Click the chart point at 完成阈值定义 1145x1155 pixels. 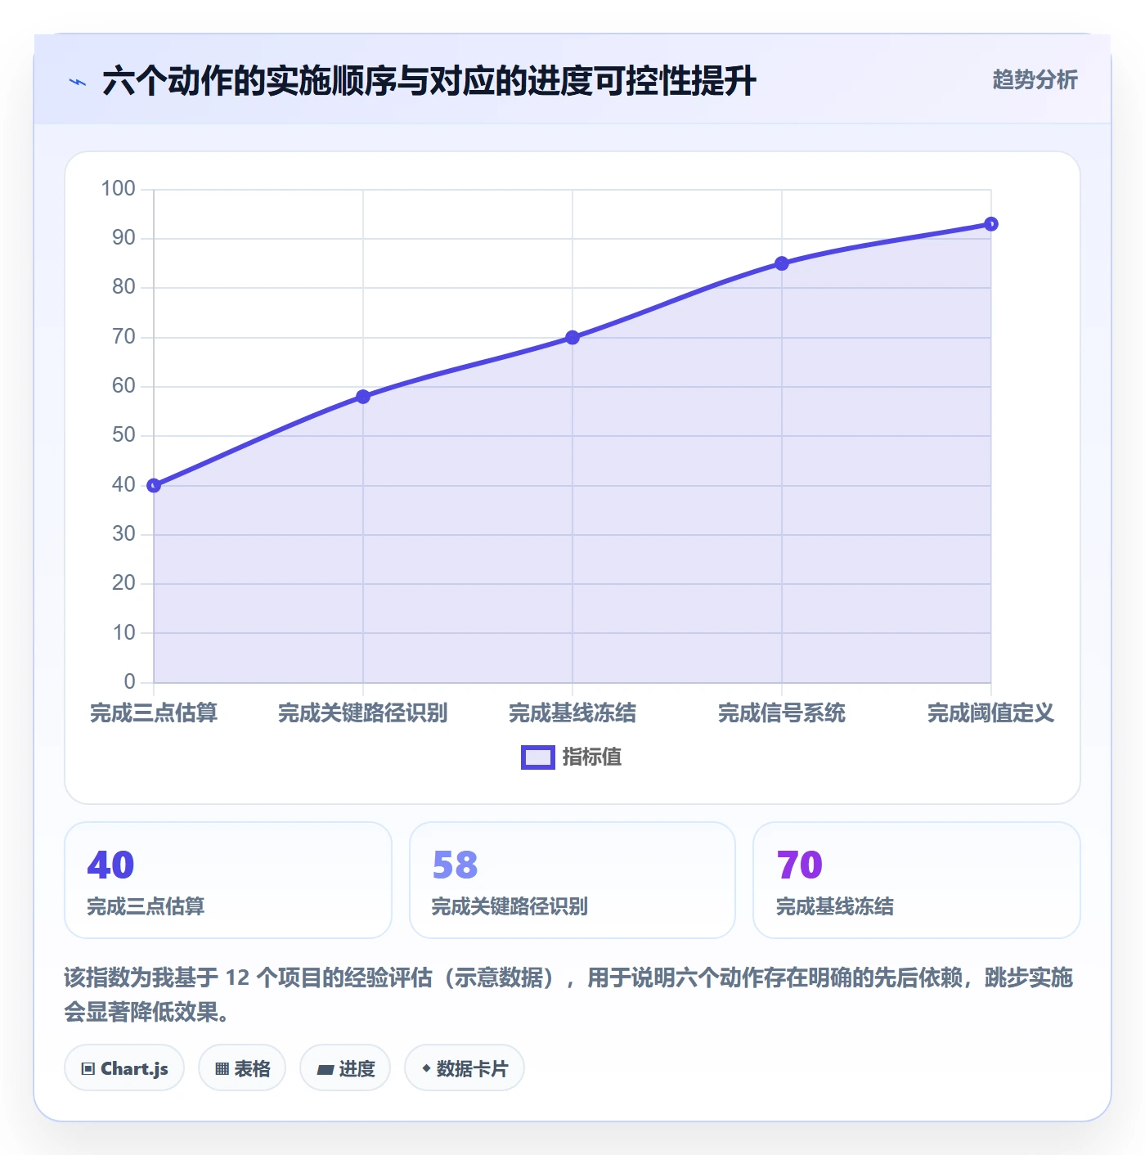(x=991, y=224)
